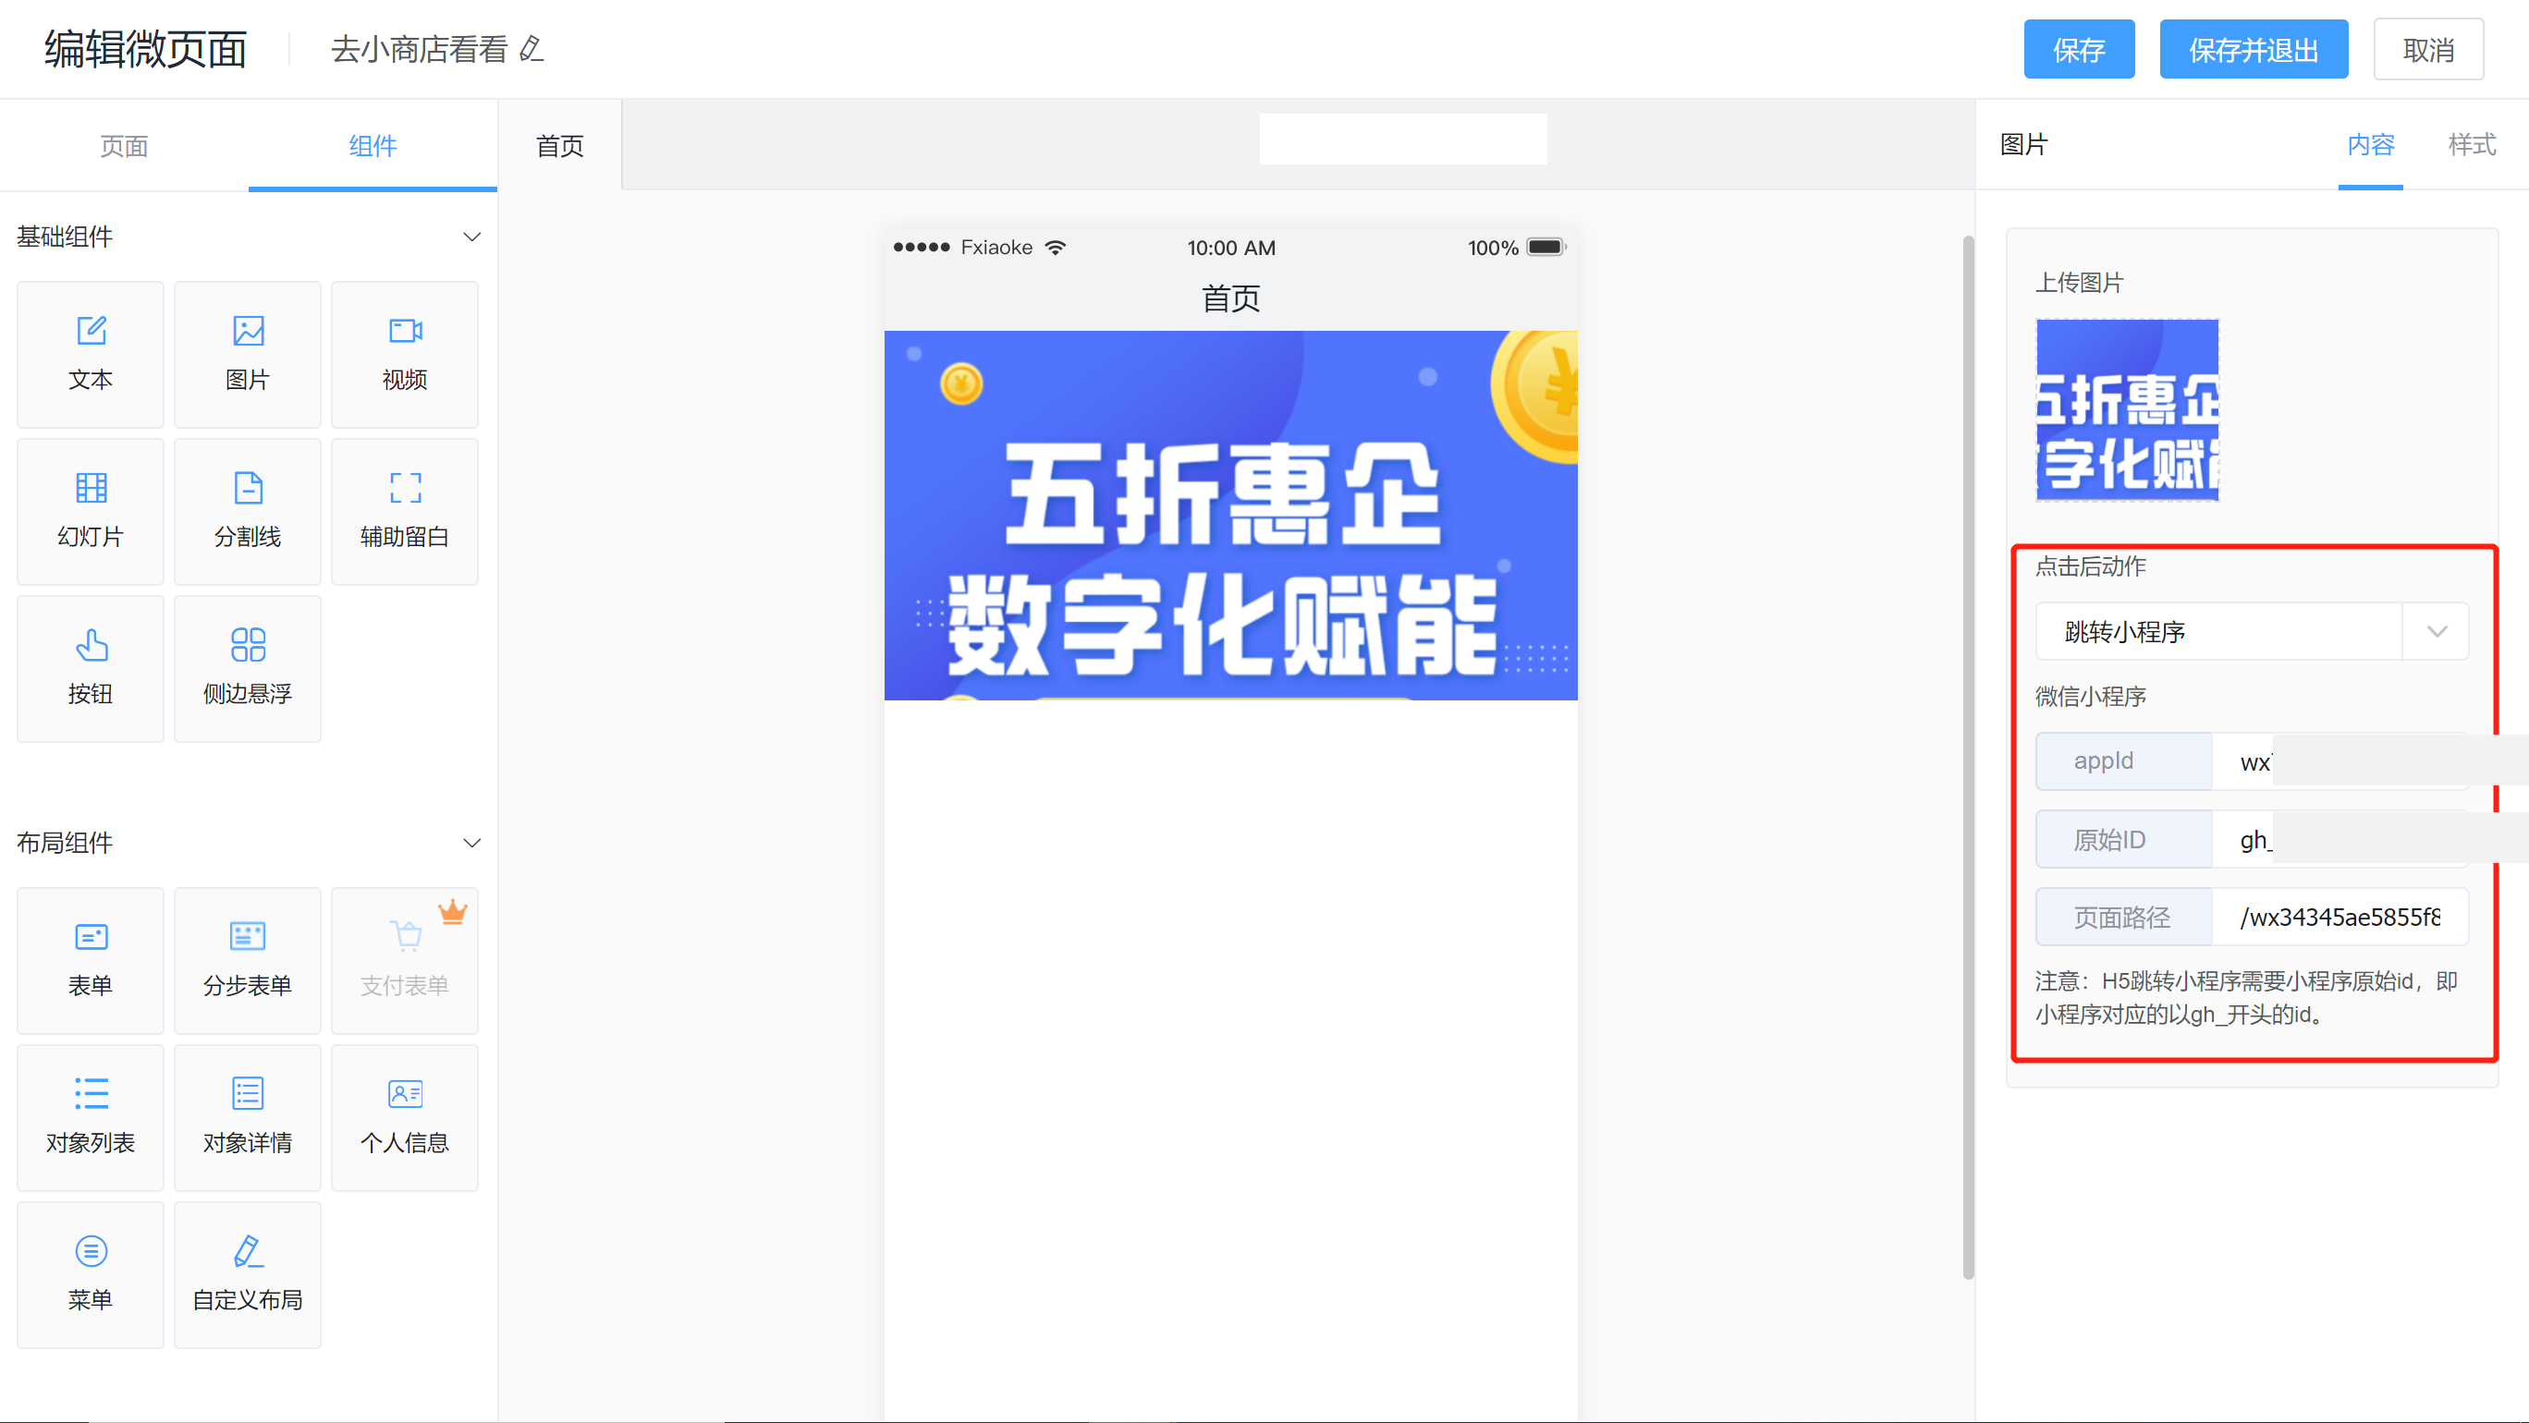This screenshot has height=1423, width=2529.
Task: Add the 按钮 button component
Action: click(x=91, y=668)
